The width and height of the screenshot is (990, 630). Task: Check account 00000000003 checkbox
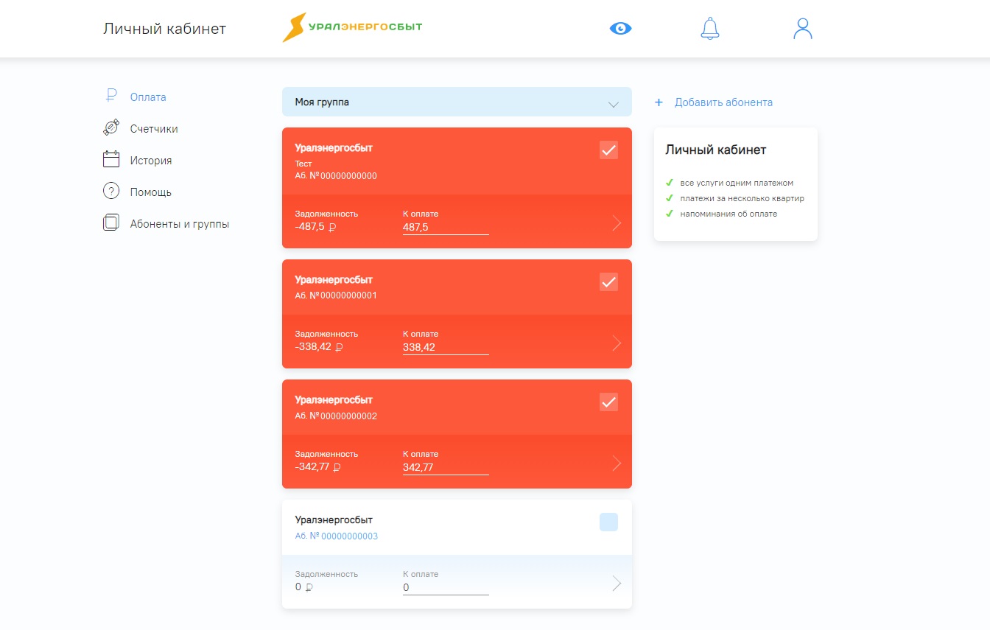(608, 522)
